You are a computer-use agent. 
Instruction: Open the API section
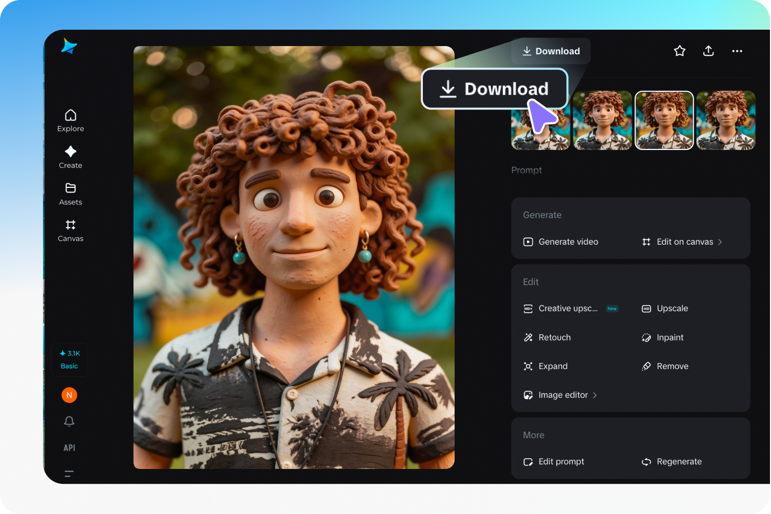point(69,447)
